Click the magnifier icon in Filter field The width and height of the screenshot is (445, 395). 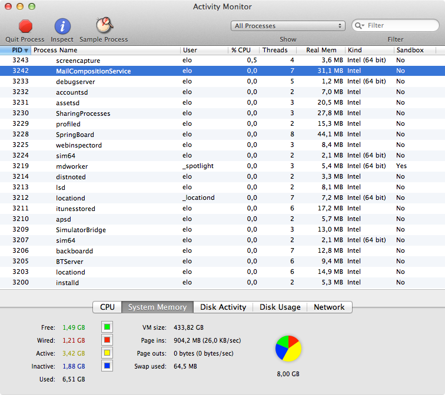(x=359, y=26)
